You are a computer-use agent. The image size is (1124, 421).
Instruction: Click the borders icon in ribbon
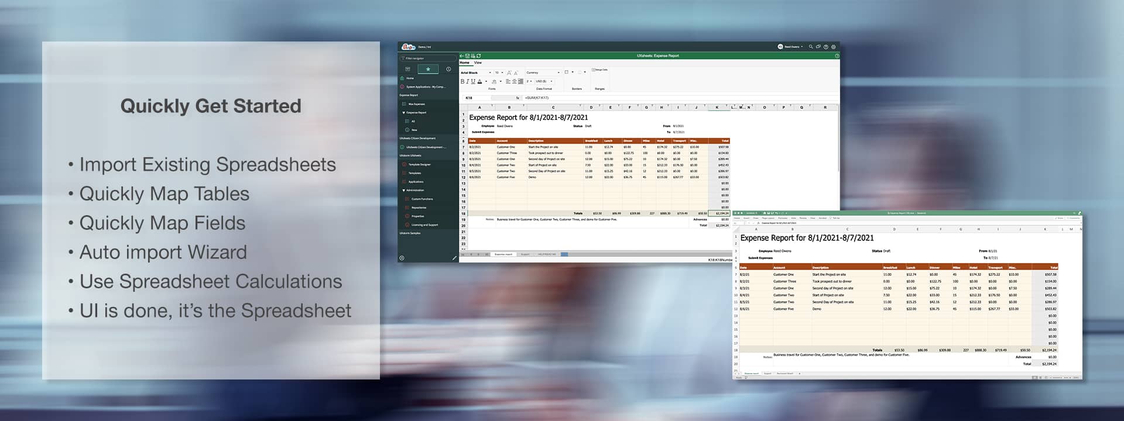click(567, 72)
